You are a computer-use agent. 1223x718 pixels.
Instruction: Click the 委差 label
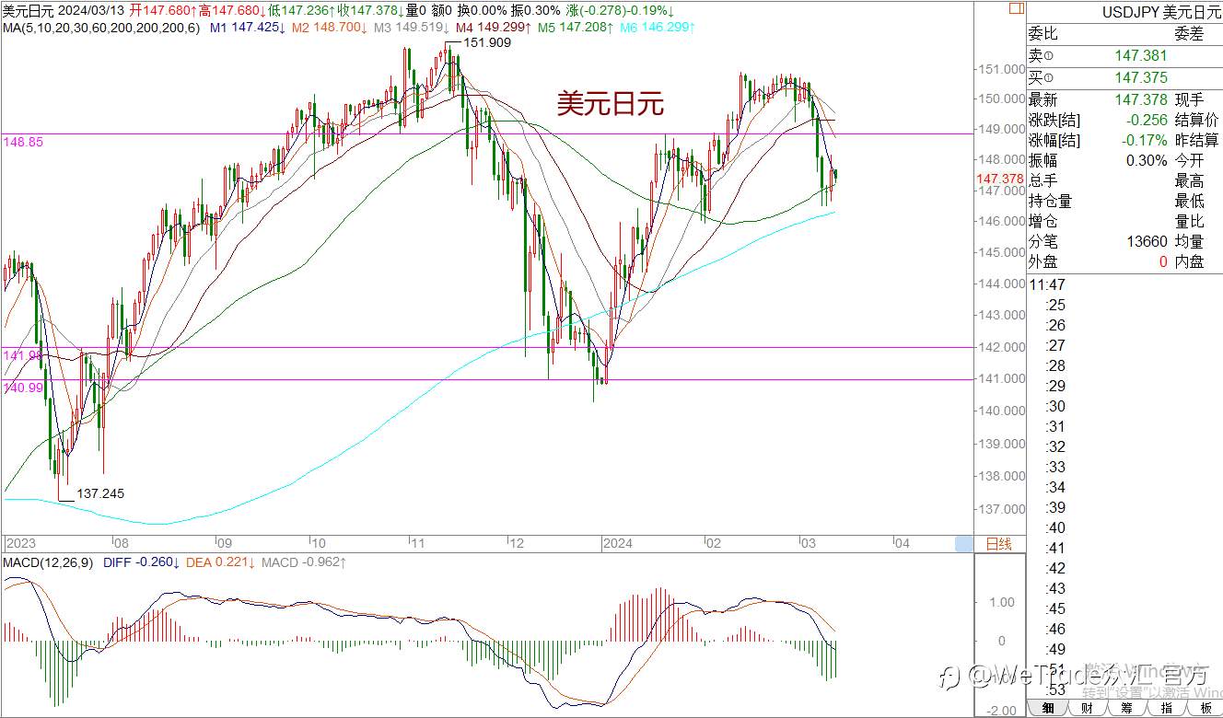tap(1188, 34)
